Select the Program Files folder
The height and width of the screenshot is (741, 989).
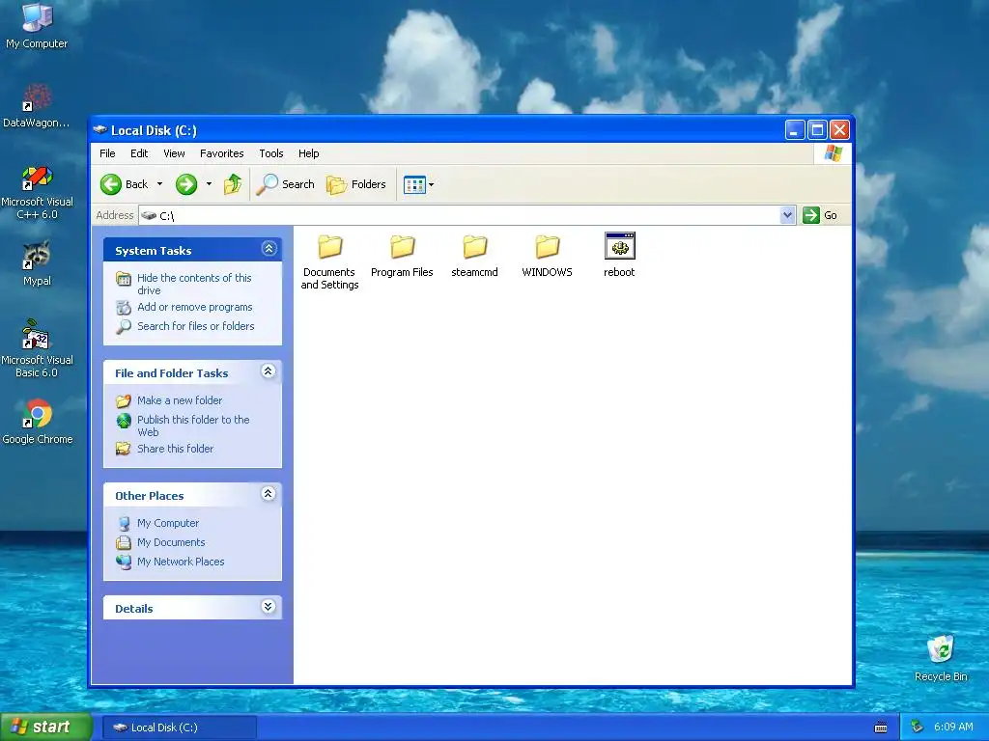click(402, 255)
